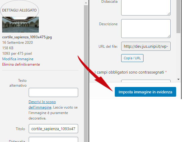Screen dimensions: 185x142
Task: Click the cortile sapienza courtyard thumbnail
Action: click(x=20, y=25)
